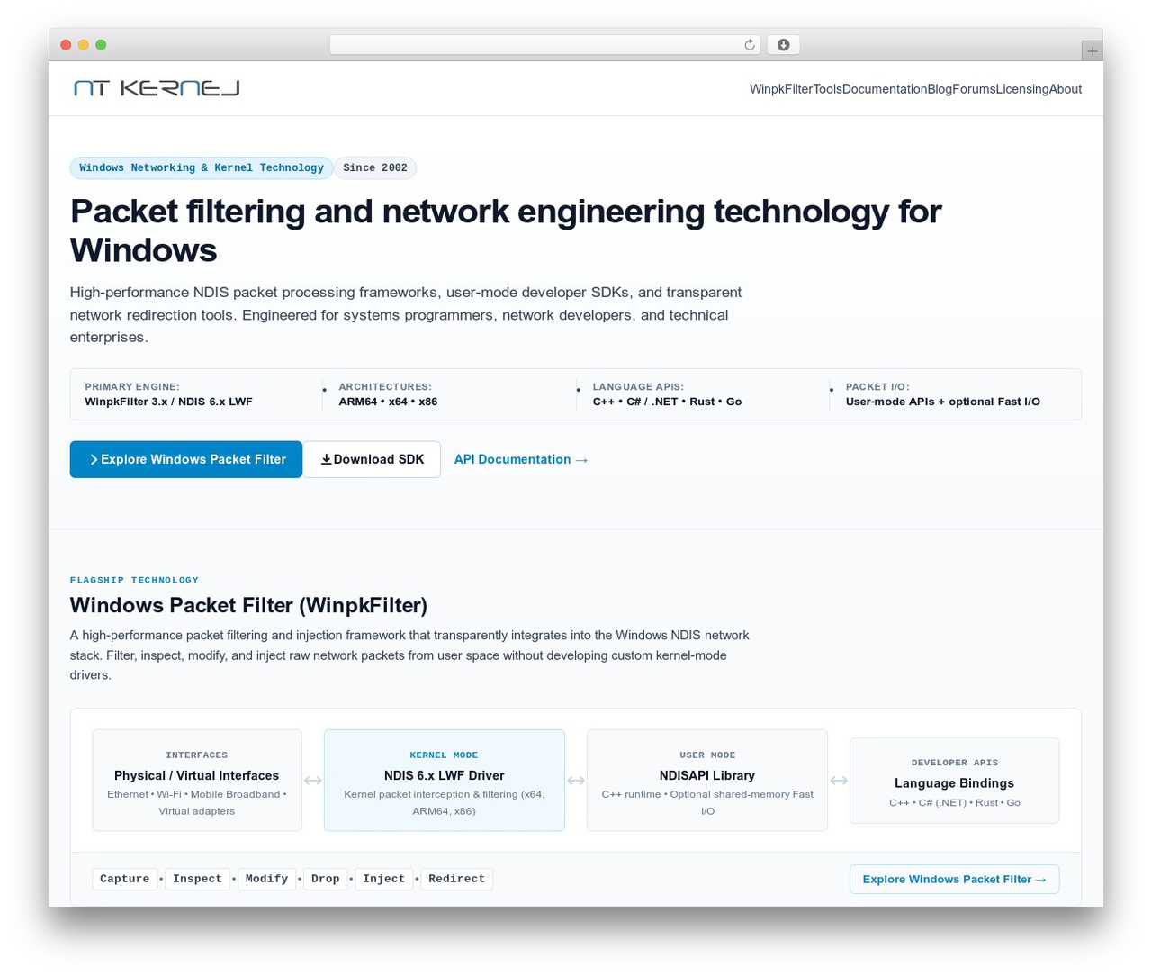Screen dimensions: 1152x976
Task: Click the User-mode APIs + optional Fast I/O text
Action: click(943, 402)
